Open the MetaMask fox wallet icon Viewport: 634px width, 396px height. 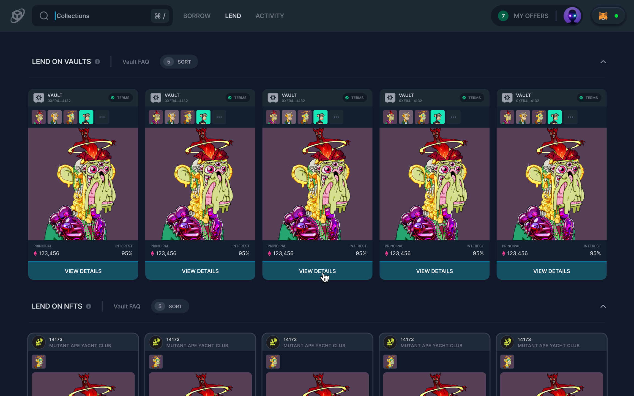pyautogui.click(x=603, y=16)
